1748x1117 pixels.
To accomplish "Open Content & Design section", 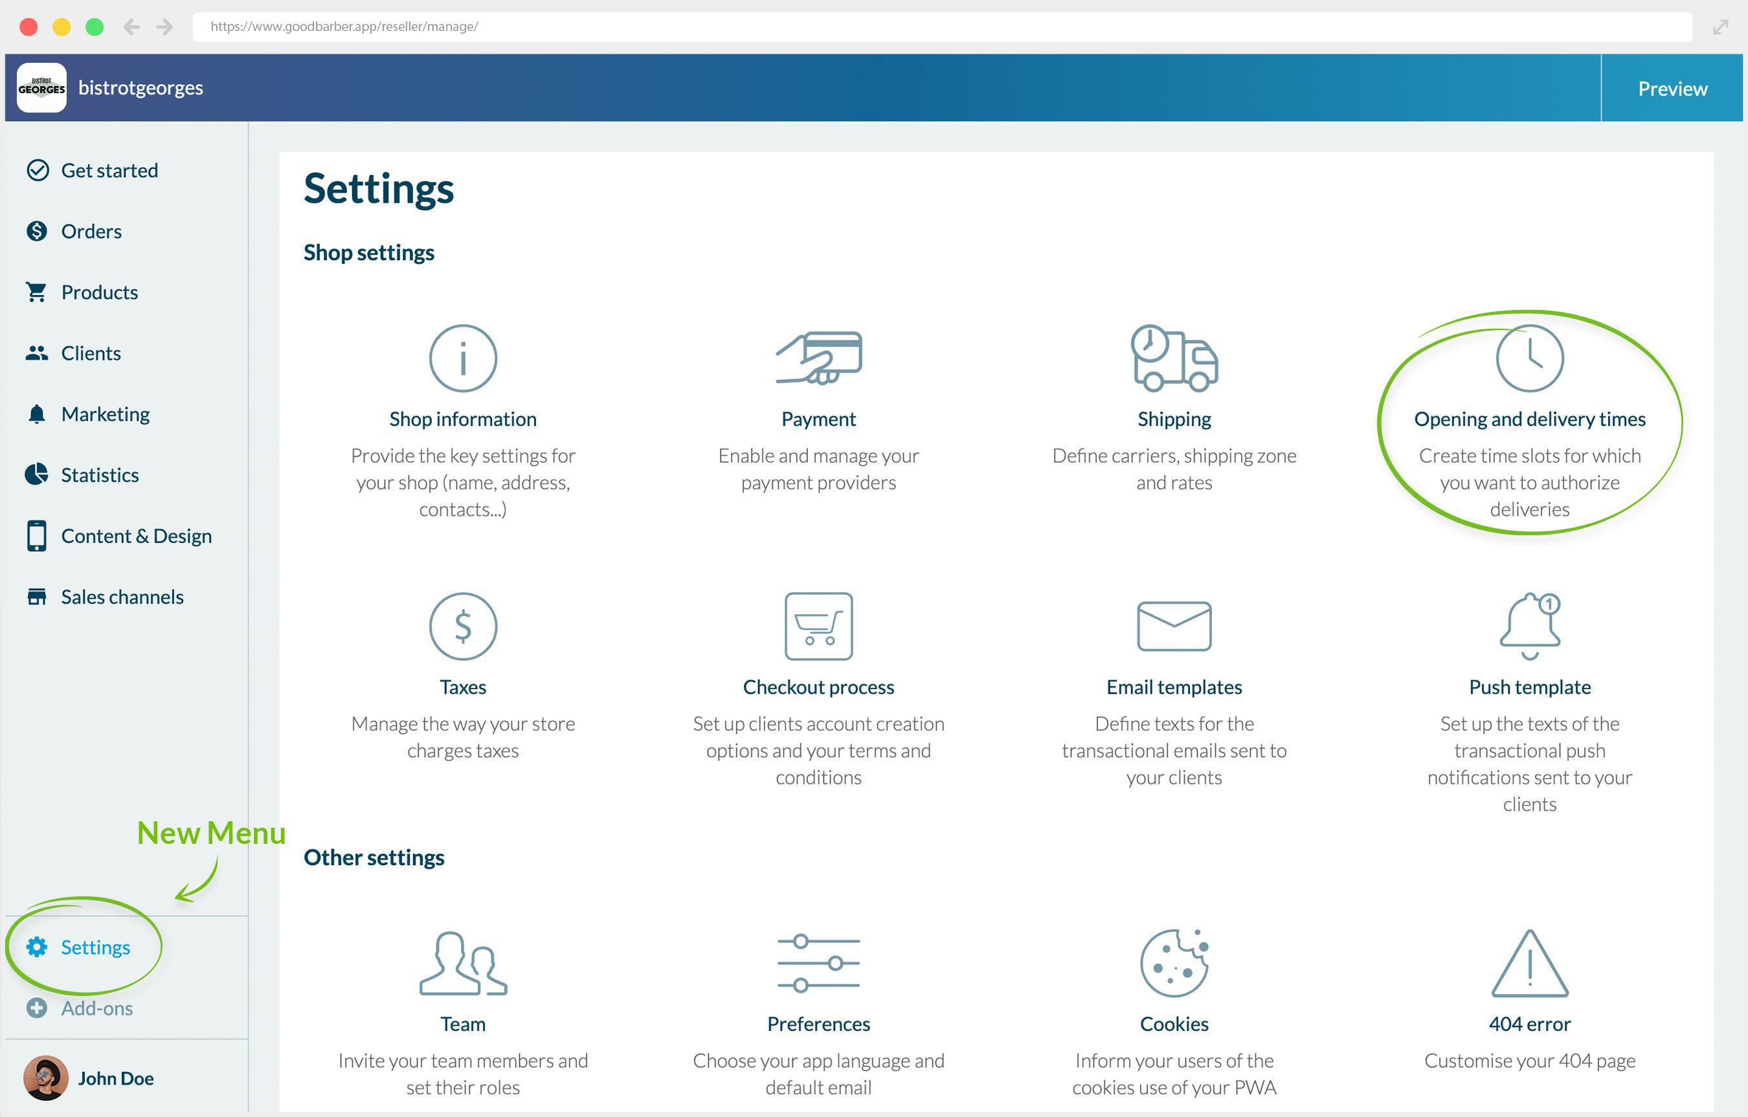I will pyautogui.click(x=136, y=536).
